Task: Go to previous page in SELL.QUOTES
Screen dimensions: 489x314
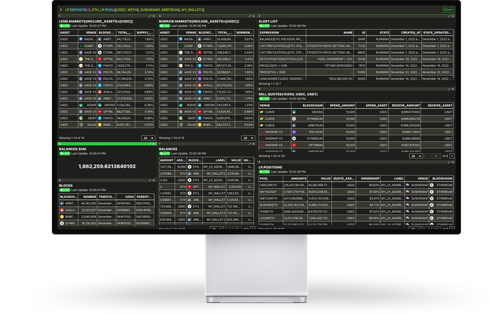Action: (x=427, y=156)
